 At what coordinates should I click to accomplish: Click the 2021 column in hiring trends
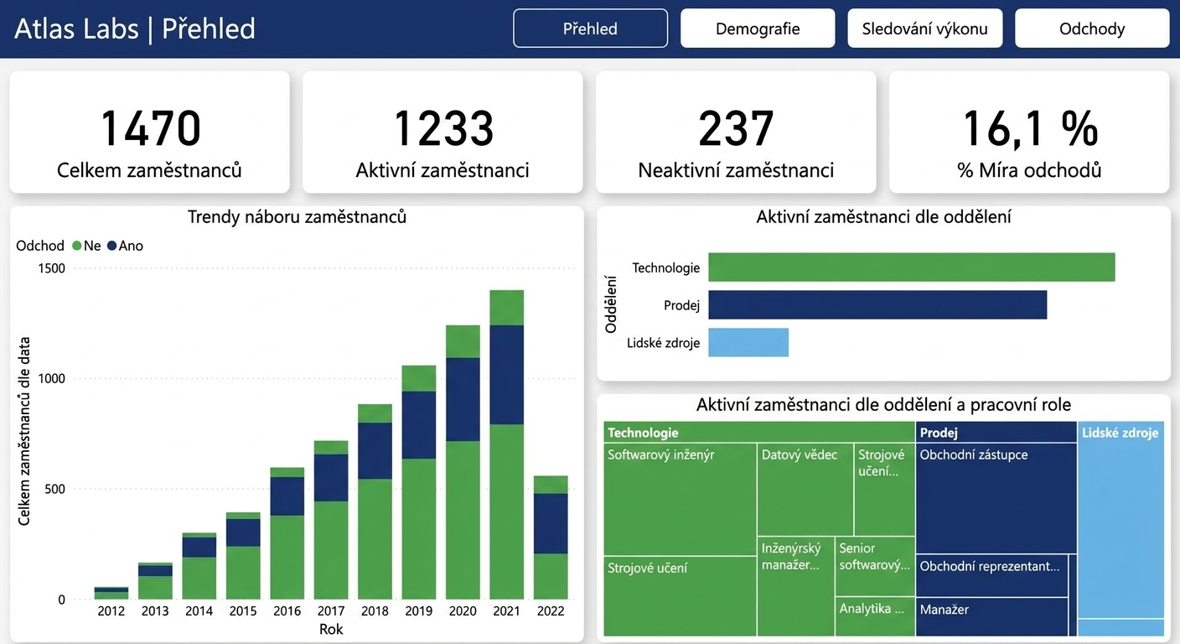[507, 444]
